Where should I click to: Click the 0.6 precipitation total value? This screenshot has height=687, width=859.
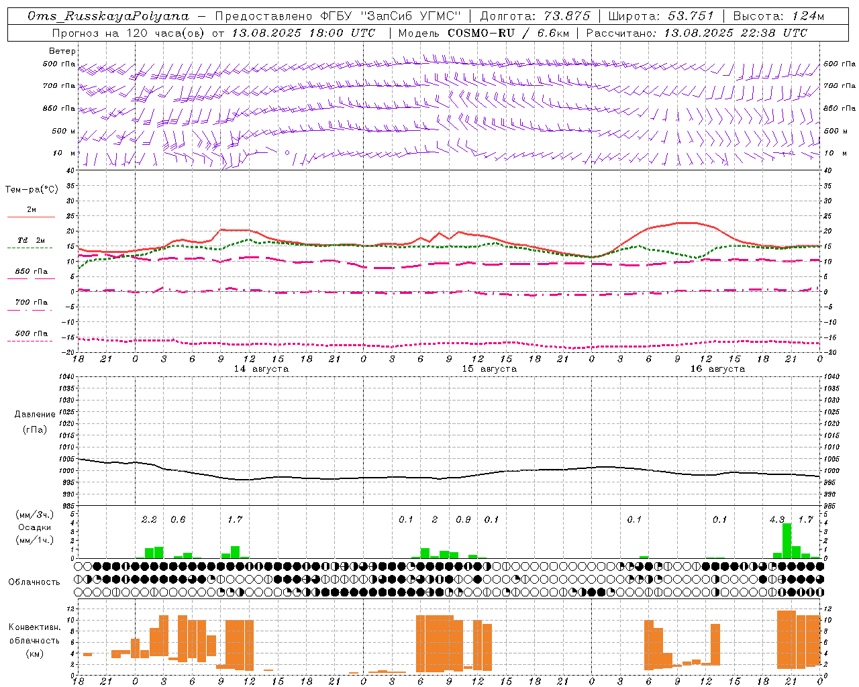click(x=178, y=519)
